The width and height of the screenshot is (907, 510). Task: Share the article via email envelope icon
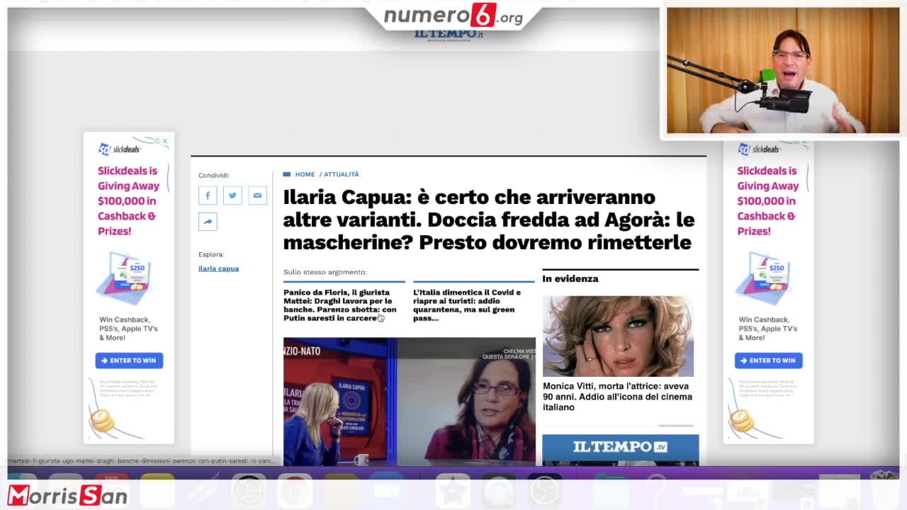coord(257,195)
